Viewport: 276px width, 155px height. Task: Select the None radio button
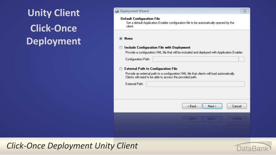[x=121, y=38]
